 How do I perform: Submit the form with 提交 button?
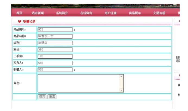(x=42, y=97)
